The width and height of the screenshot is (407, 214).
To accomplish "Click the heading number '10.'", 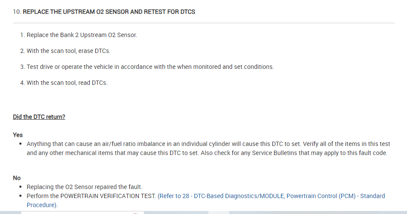I will (17, 12).
